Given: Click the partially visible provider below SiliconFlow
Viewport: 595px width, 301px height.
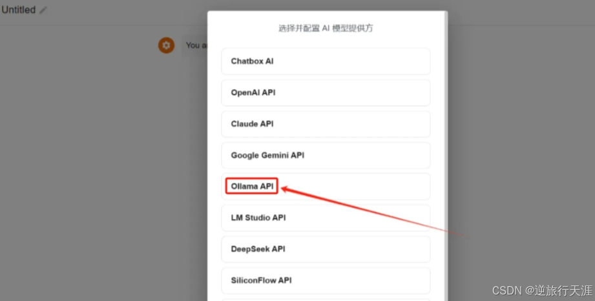Looking at the screenshot, I should 326,300.
